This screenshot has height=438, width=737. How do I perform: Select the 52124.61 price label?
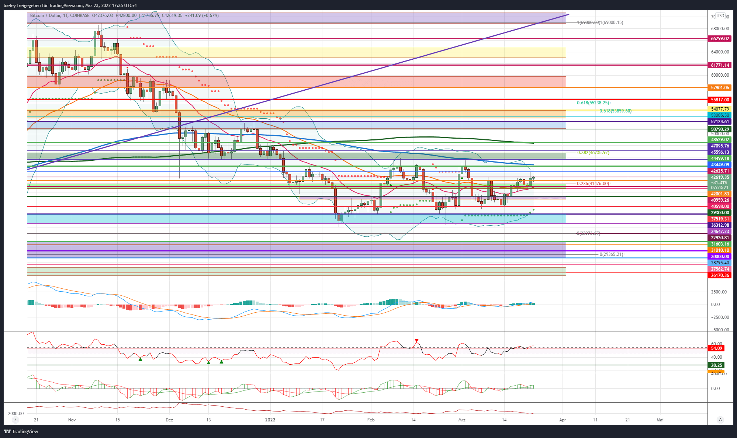[x=720, y=122]
